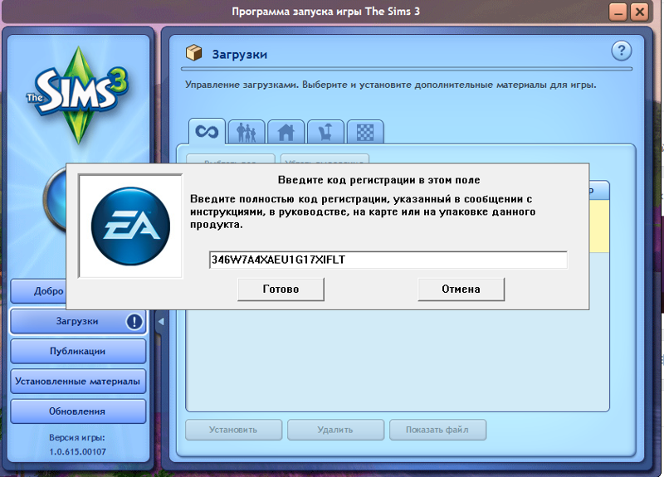Open the Patterns checkerboard tab
The height and width of the screenshot is (477, 664).
click(x=365, y=133)
